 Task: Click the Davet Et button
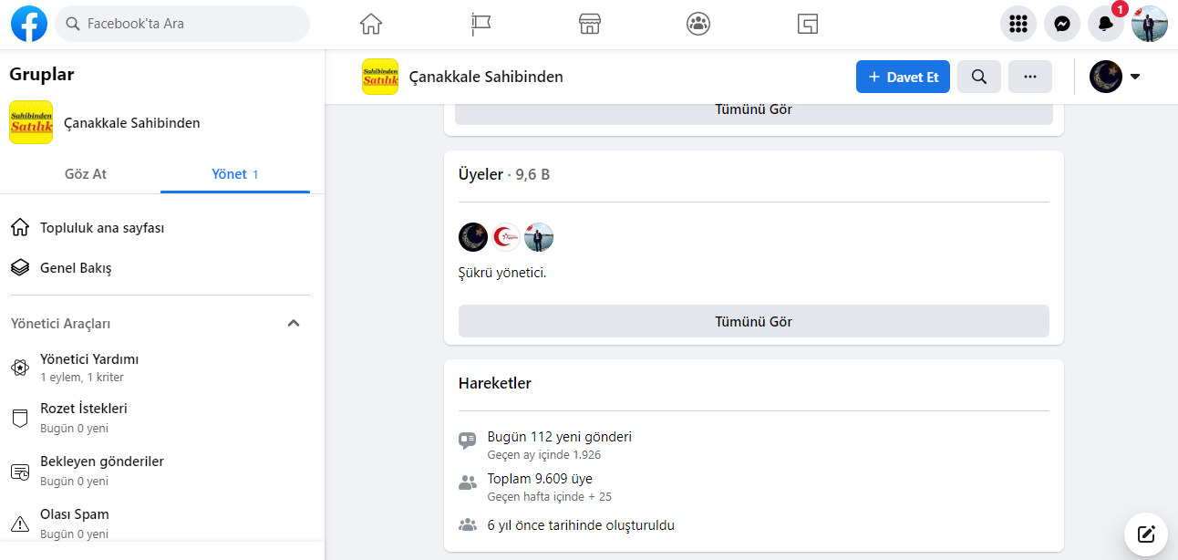(903, 77)
